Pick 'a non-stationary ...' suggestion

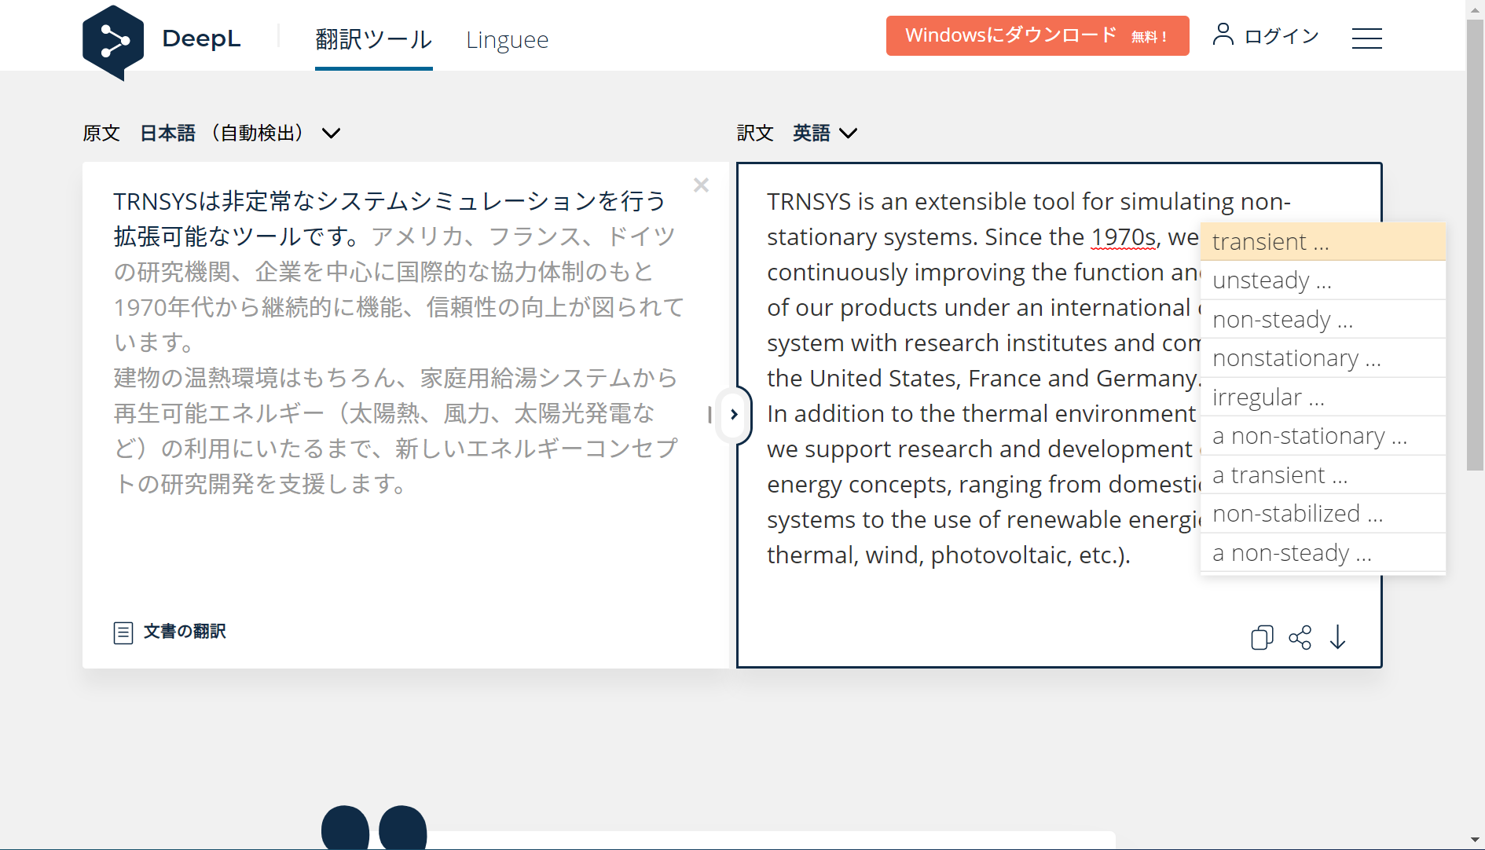click(1323, 436)
